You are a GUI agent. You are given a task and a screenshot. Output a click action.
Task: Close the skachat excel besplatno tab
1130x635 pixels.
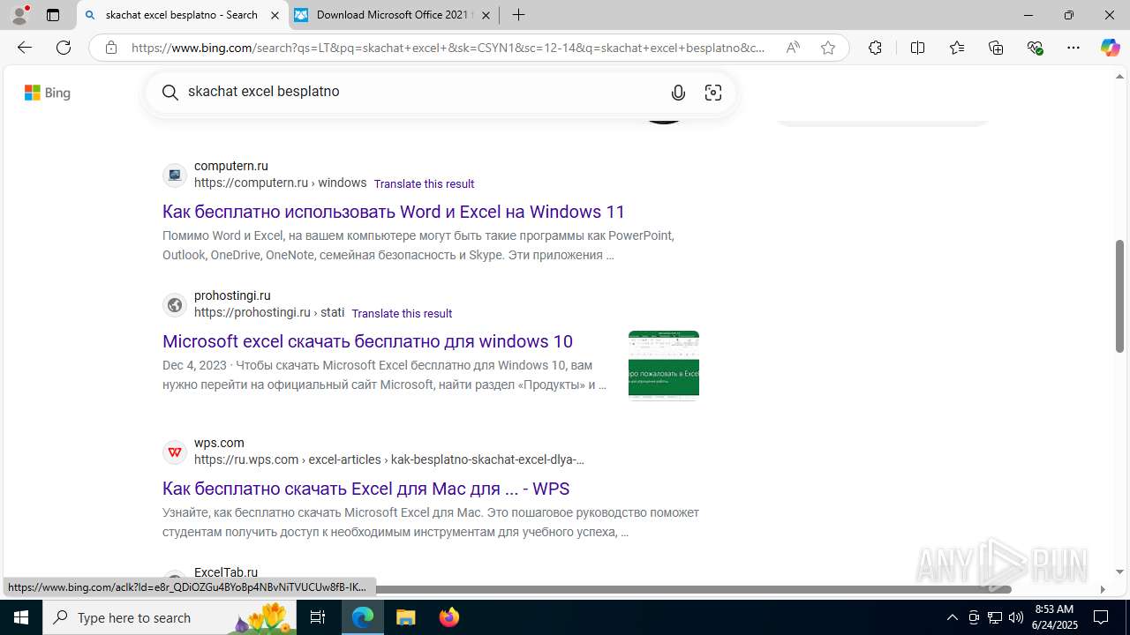[x=275, y=15]
